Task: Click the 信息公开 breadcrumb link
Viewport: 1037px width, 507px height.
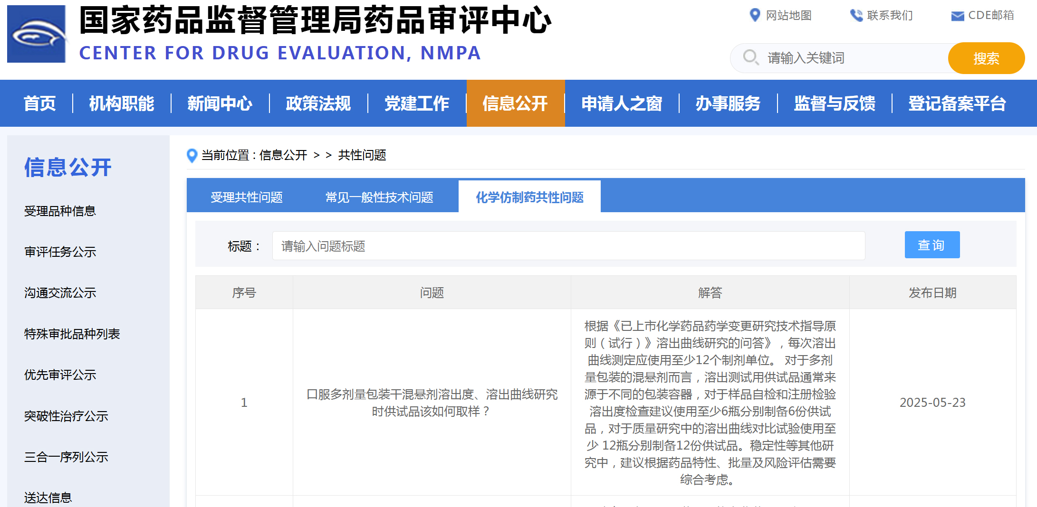Action: (283, 155)
